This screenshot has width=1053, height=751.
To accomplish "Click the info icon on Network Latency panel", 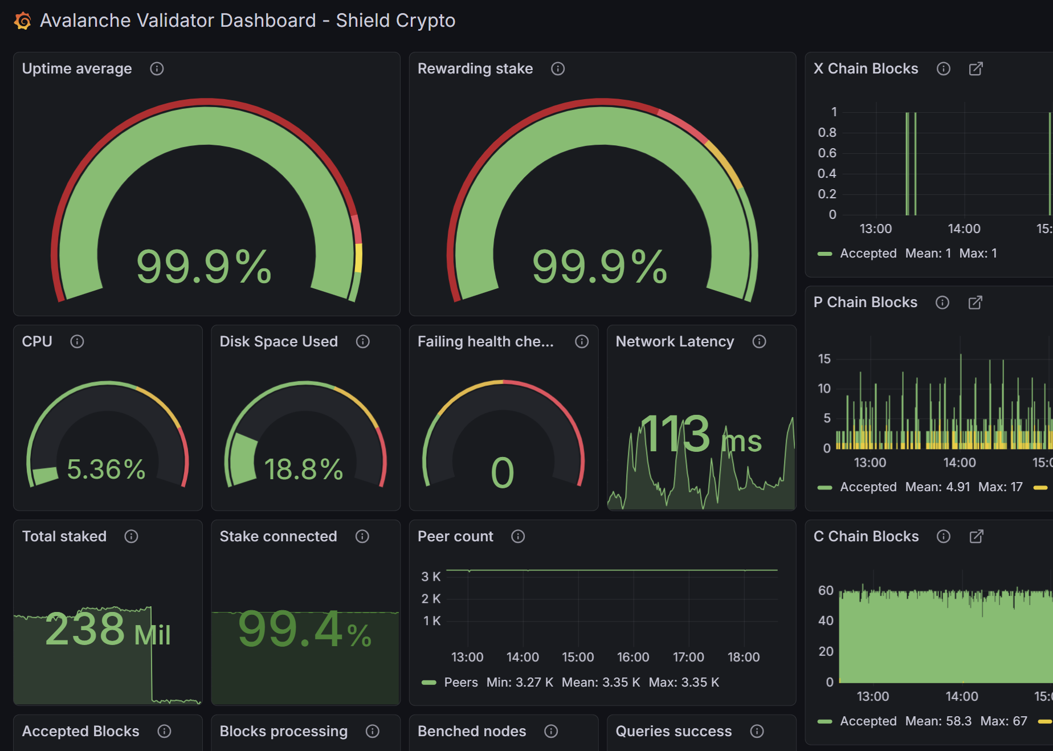I will [760, 341].
